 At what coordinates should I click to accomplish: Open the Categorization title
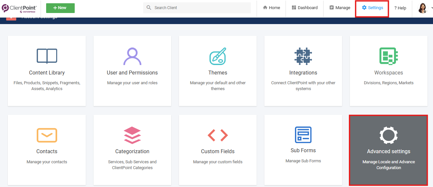[132, 151]
